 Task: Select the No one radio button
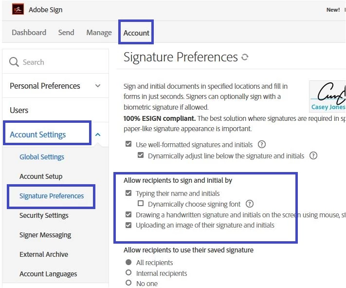pyautogui.click(x=128, y=283)
